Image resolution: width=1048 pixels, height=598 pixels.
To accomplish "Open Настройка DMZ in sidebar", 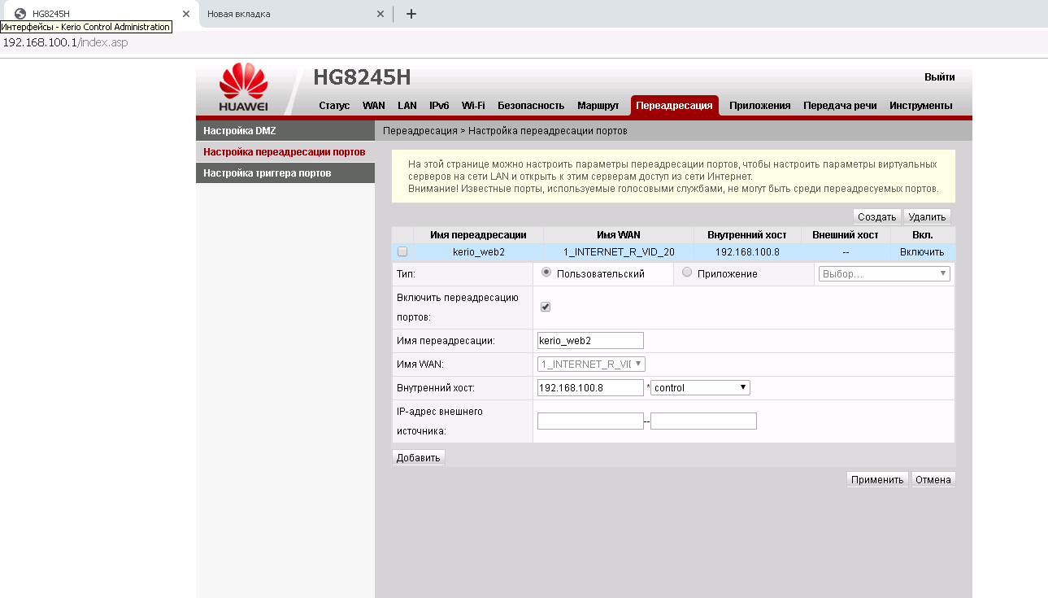I will point(285,130).
